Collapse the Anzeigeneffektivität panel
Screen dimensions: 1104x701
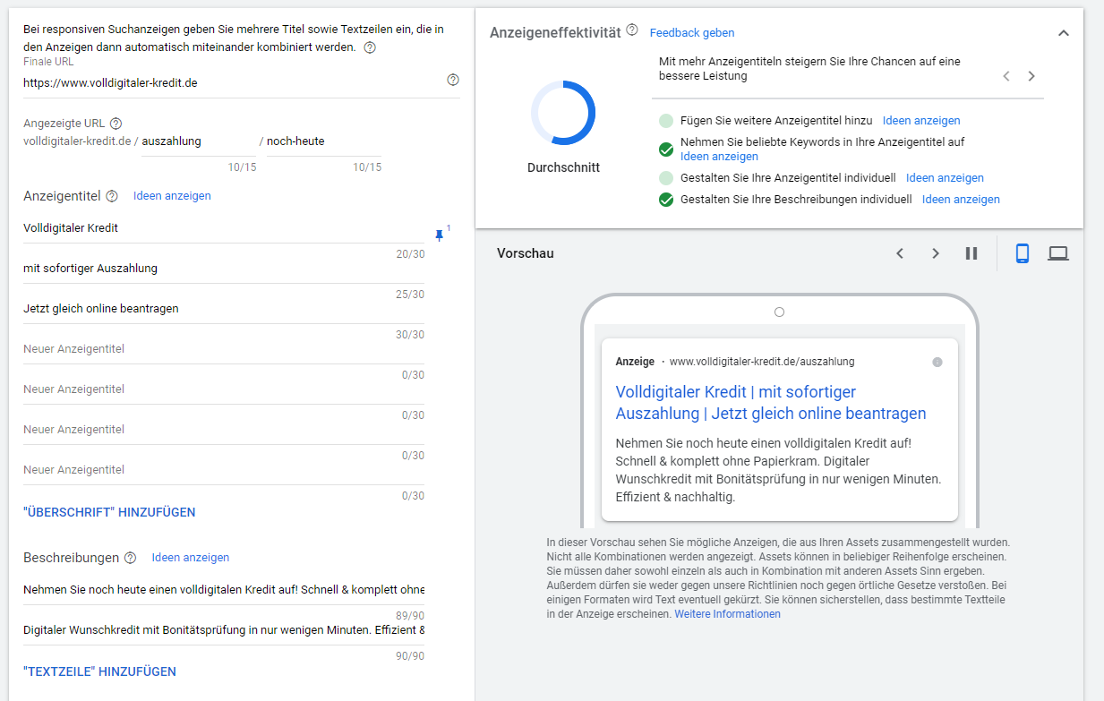(x=1064, y=33)
